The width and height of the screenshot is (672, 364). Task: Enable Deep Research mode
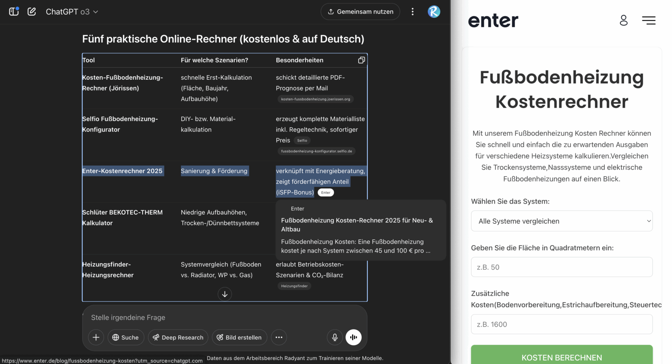178,337
